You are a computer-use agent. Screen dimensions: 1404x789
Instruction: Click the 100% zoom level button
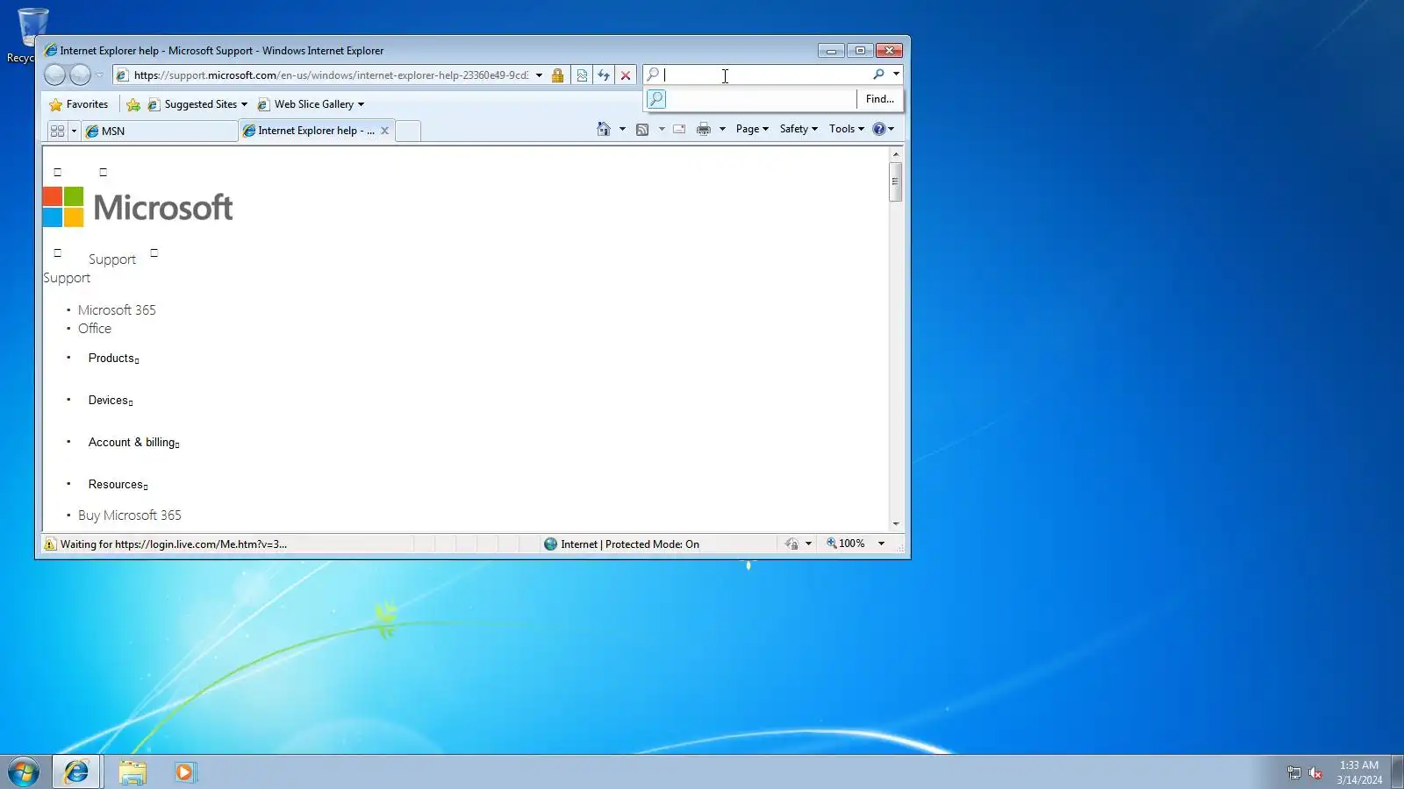pyautogui.click(x=846, y=544)
